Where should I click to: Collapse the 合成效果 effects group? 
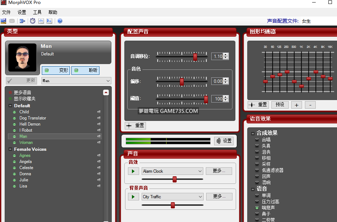(x=253, y=133)
